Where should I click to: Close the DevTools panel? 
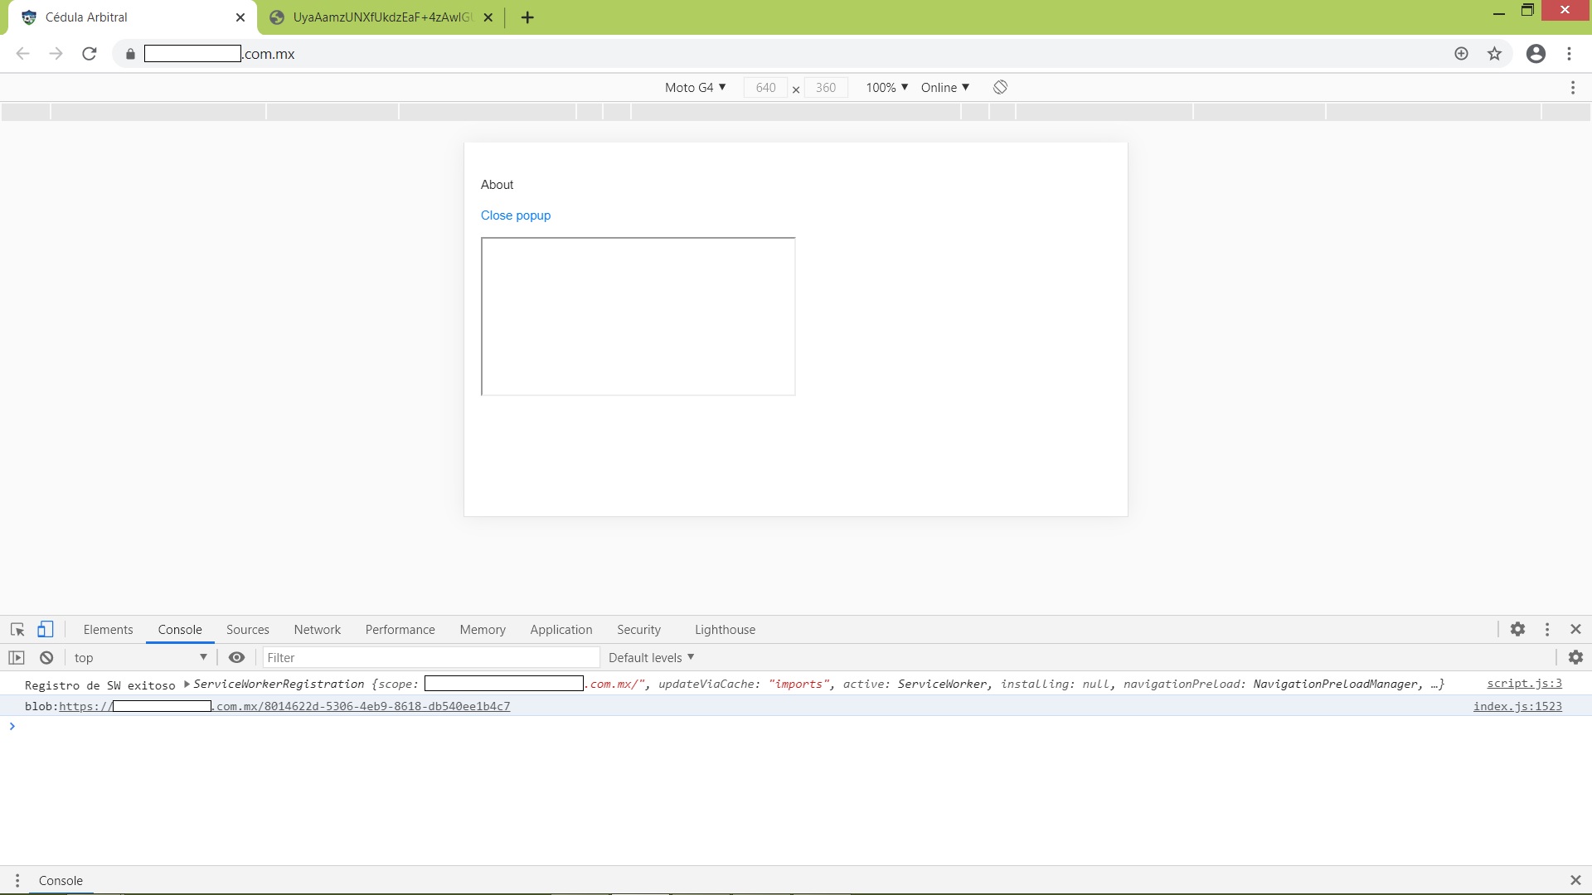point(1575,629)
